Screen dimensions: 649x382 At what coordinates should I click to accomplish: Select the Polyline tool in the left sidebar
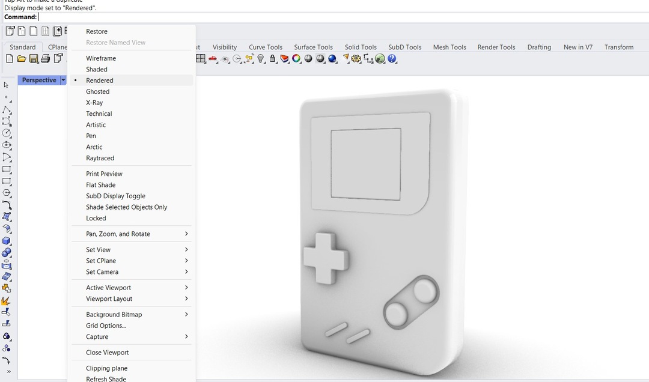coord(7,110)
